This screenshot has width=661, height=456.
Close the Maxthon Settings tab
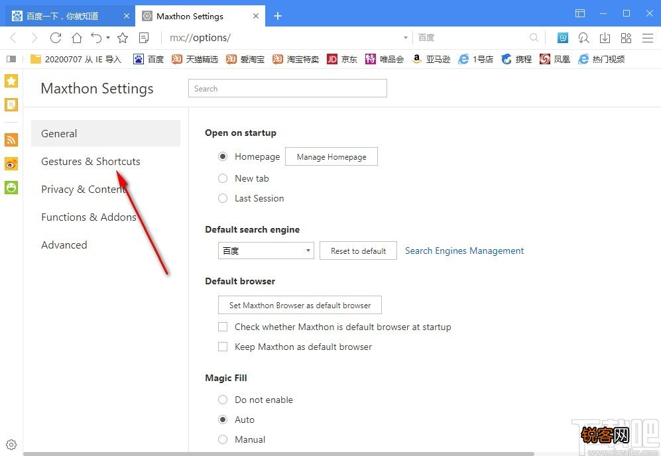point(256,16)
